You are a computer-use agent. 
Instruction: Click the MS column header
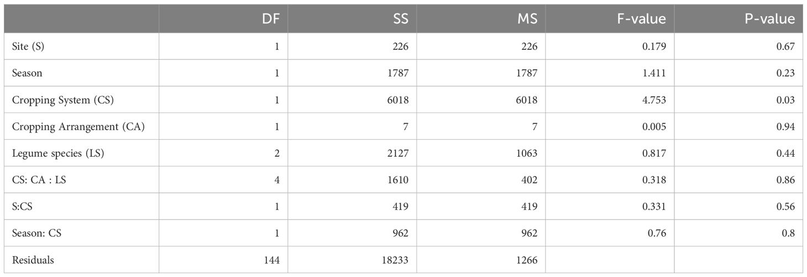[x=528, y=19]
